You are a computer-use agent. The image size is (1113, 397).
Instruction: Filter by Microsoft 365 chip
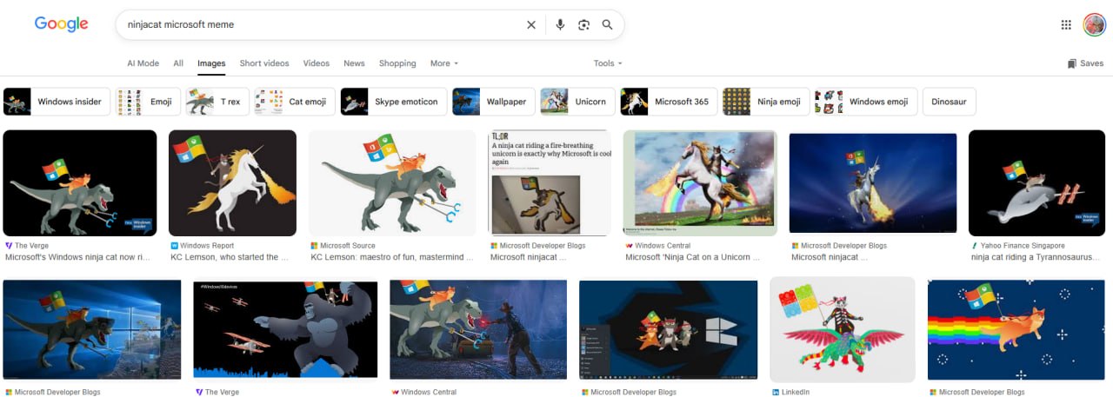tap(668, 102)
